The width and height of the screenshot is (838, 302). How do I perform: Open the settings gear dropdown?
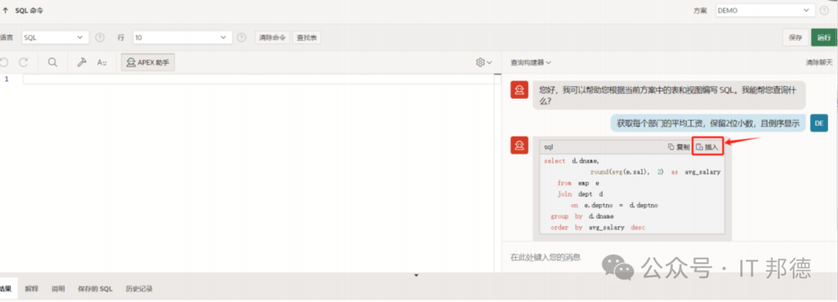pyautogui.click(x=483, y=63)
